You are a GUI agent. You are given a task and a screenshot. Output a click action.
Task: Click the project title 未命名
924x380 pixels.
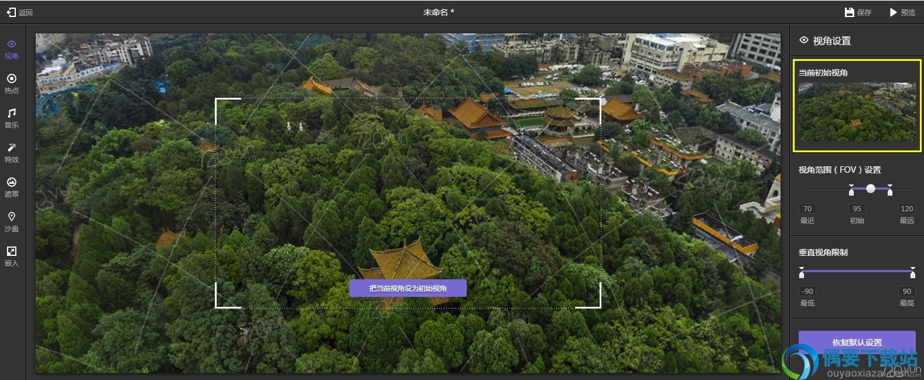(x=439, y=12)
